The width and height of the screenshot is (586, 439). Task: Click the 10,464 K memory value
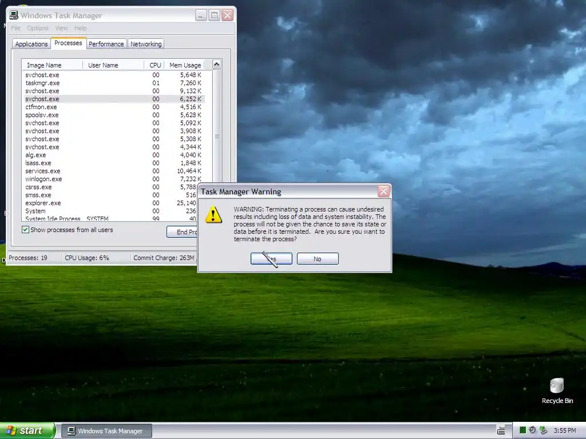(x=189, y=171)
